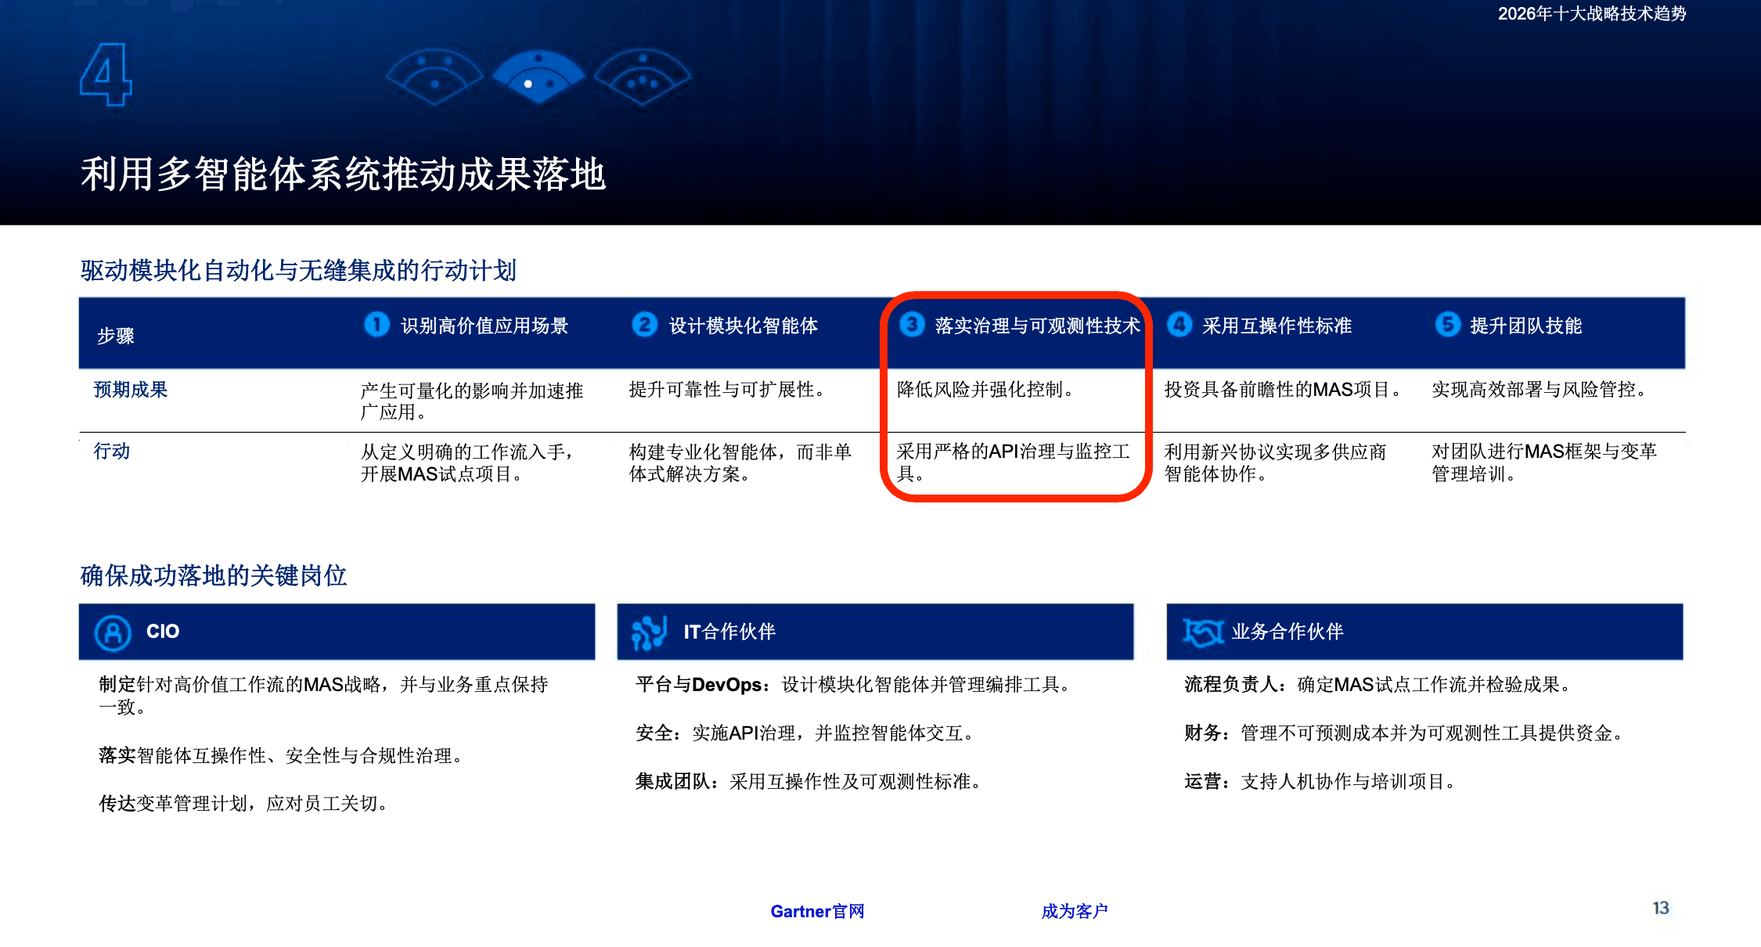Click the 预期成果 row label
Viewport: 1761px width, 947px height.
tap(131, 390)
